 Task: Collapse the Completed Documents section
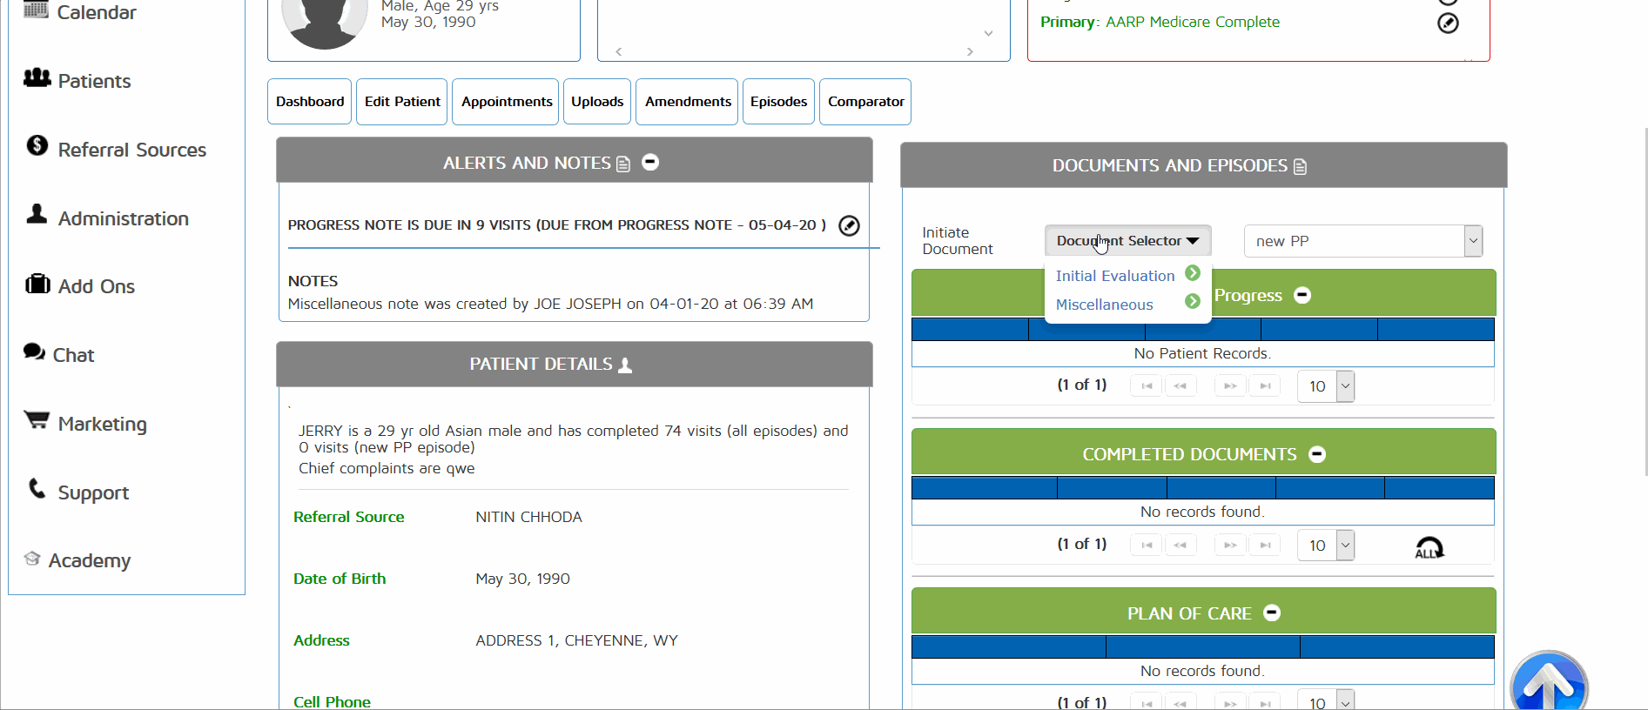(x=1317, y=454)
